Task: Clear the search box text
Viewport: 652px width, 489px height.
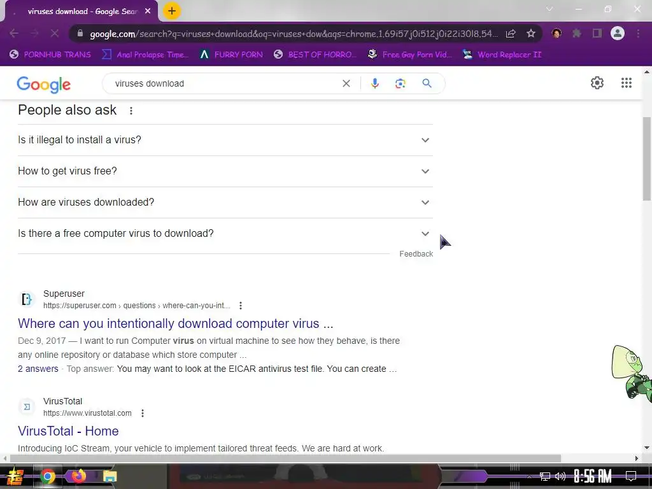Action: tap(346, 83)
